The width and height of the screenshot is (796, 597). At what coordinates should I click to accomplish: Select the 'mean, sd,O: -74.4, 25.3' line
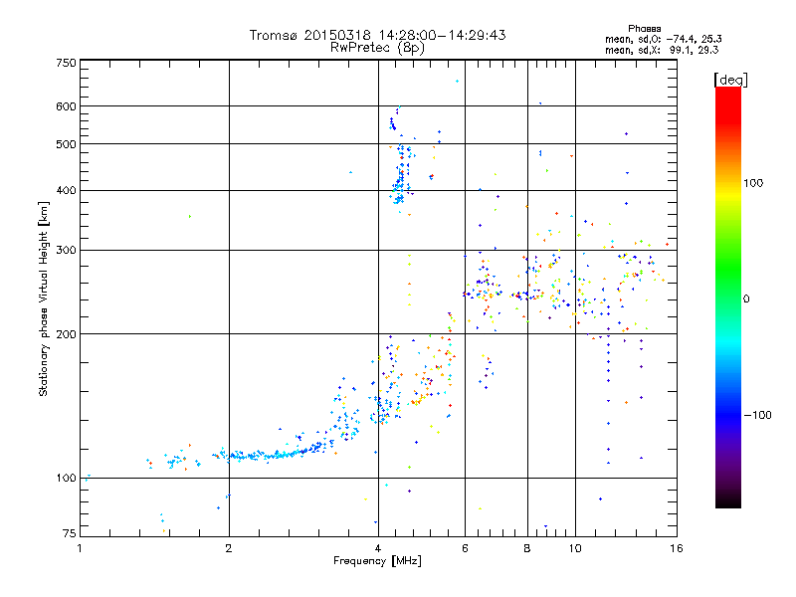pos(663,39)
